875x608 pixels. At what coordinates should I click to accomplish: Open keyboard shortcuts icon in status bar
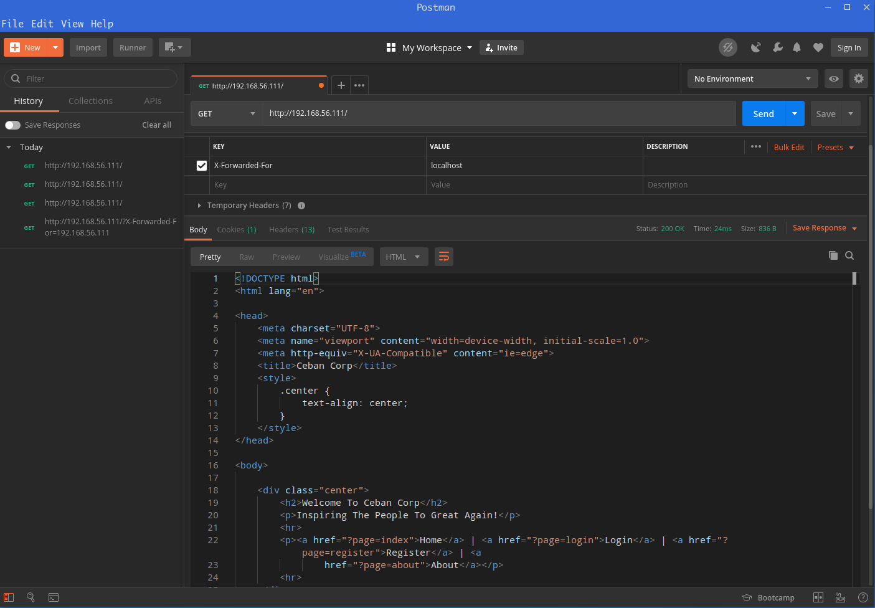[841, 597]
